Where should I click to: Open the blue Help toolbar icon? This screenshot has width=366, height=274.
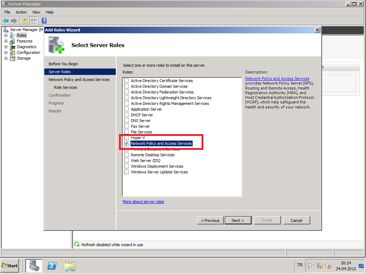coord(44,21)
